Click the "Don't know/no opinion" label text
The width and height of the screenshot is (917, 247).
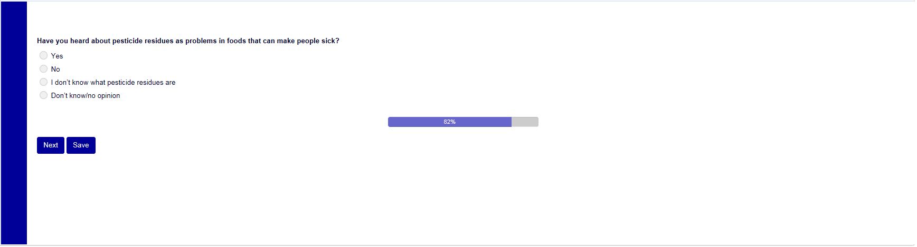[x=86, y=95]
